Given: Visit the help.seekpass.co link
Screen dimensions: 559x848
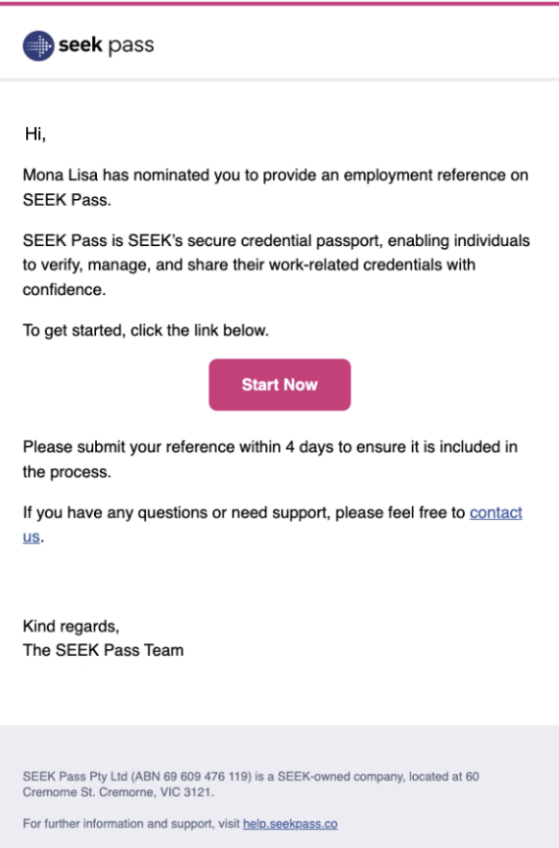Looking at the screenshot, I should pyautogui.click(x=290, y=824).
